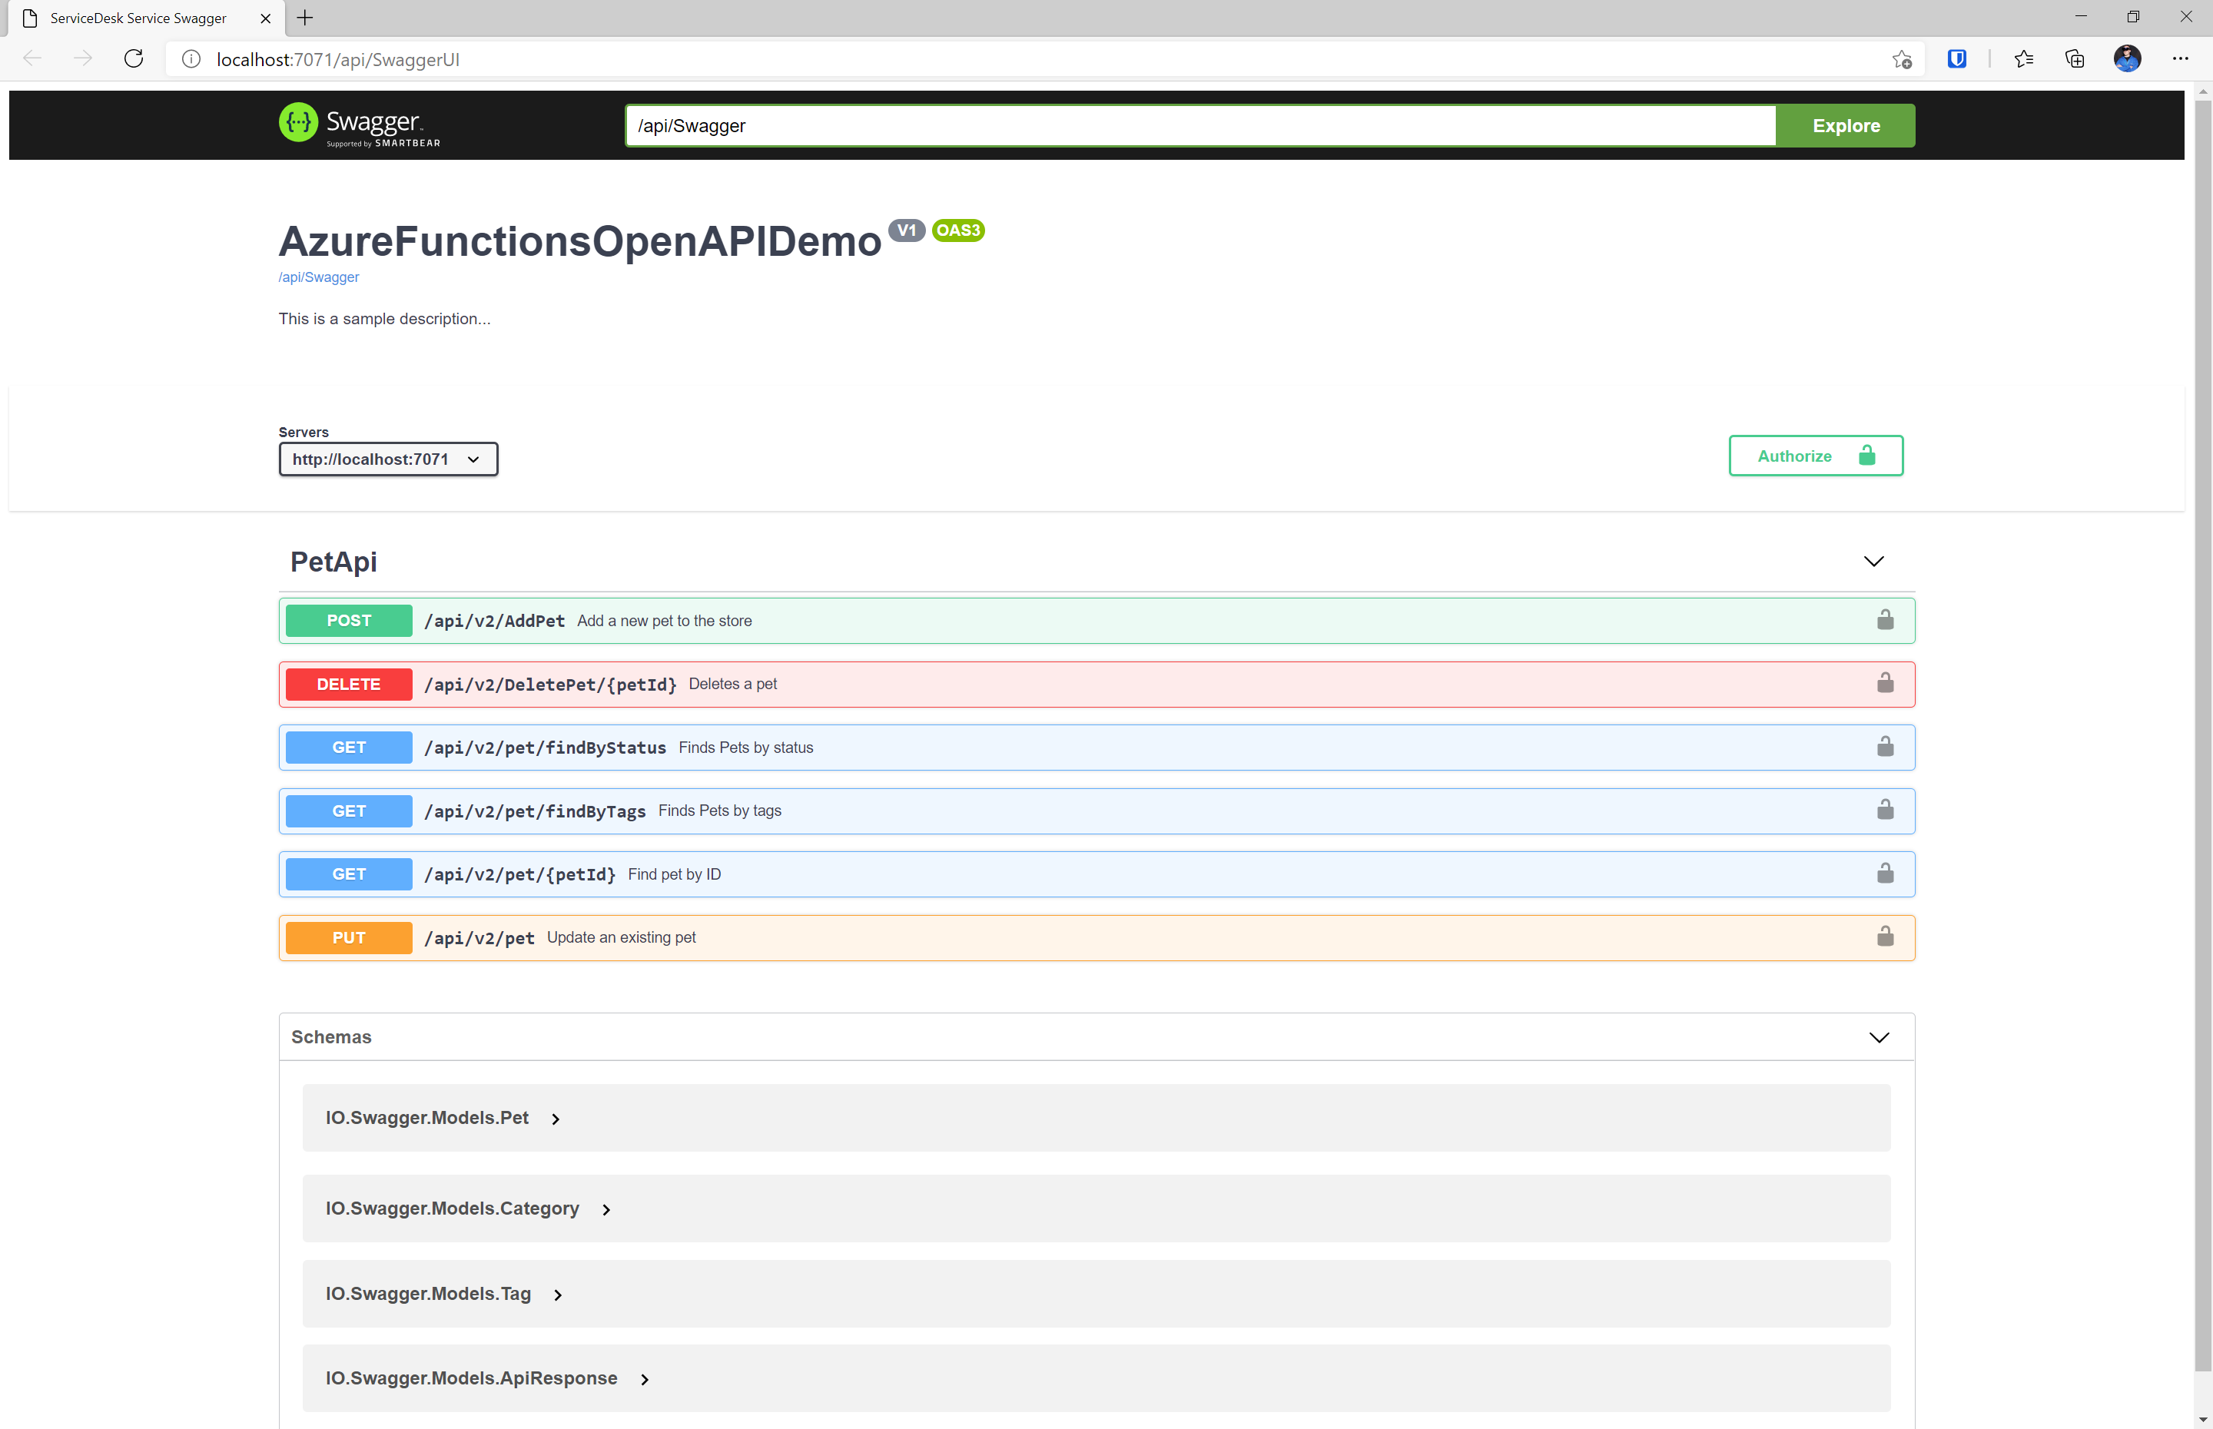This screenshot has width=2213, height=1429.
Task: Add page to favorites star icon
Action: [x=1901, y=59]
